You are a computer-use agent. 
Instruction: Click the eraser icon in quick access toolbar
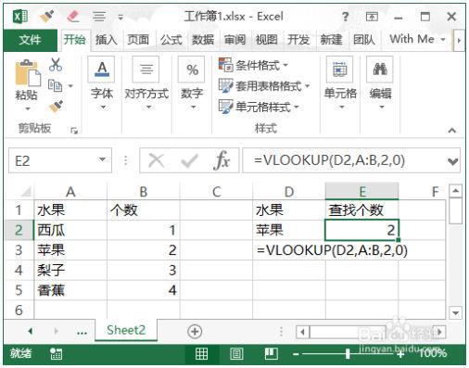click(x=73, y=17)
